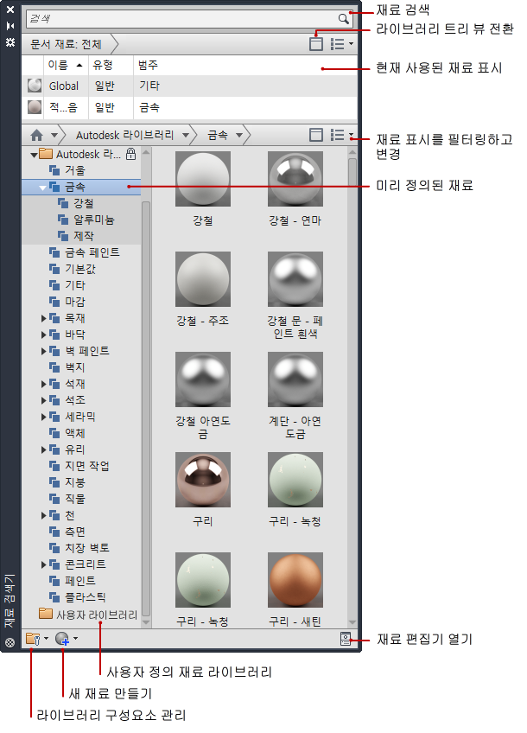Select the 계단 - 아연도금 material thumbnail
The height and width of the screenshot is (733, 527).
pyautogui.click(x=295, y=379)
